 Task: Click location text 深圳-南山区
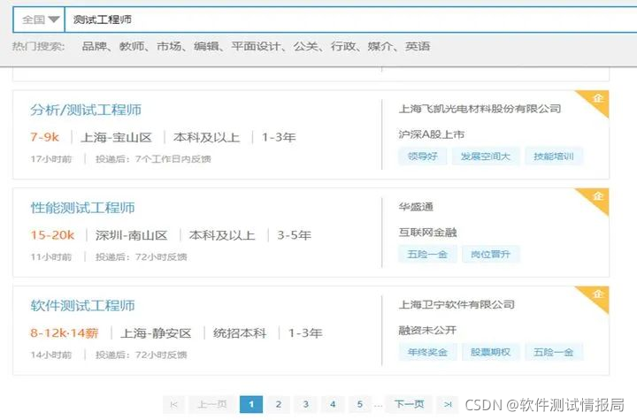click(131, 235)
